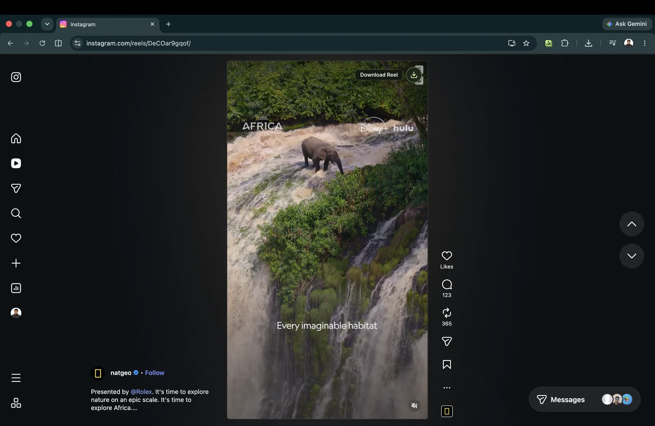Select the Instagram browser tab
This screenshot has height=426, width=655.
[108, 24]
